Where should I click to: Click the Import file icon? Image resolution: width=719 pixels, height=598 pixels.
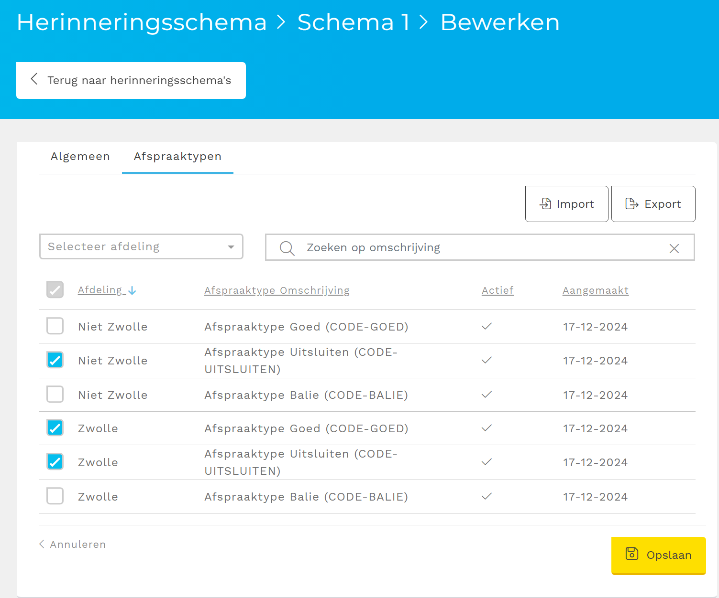click(x=545, y=203)
